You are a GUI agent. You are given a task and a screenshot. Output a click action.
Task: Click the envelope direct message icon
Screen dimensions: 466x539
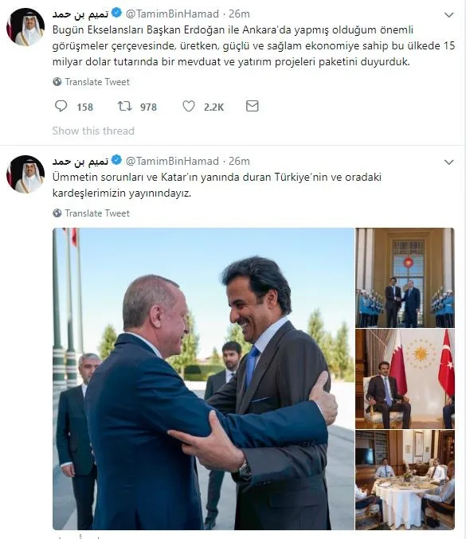coord(252,106)
